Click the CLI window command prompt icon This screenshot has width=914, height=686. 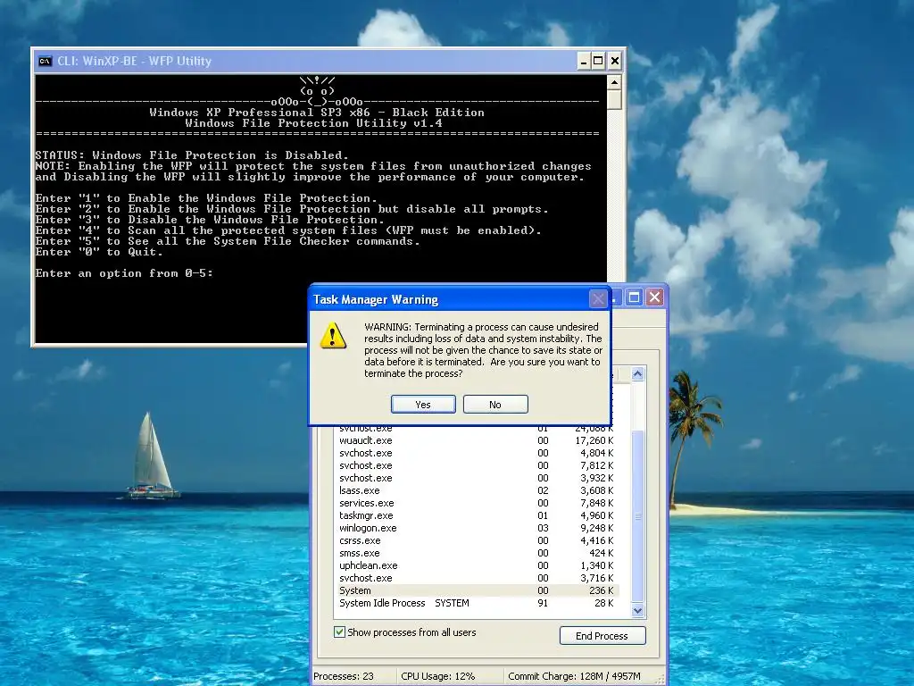[45, 62]
